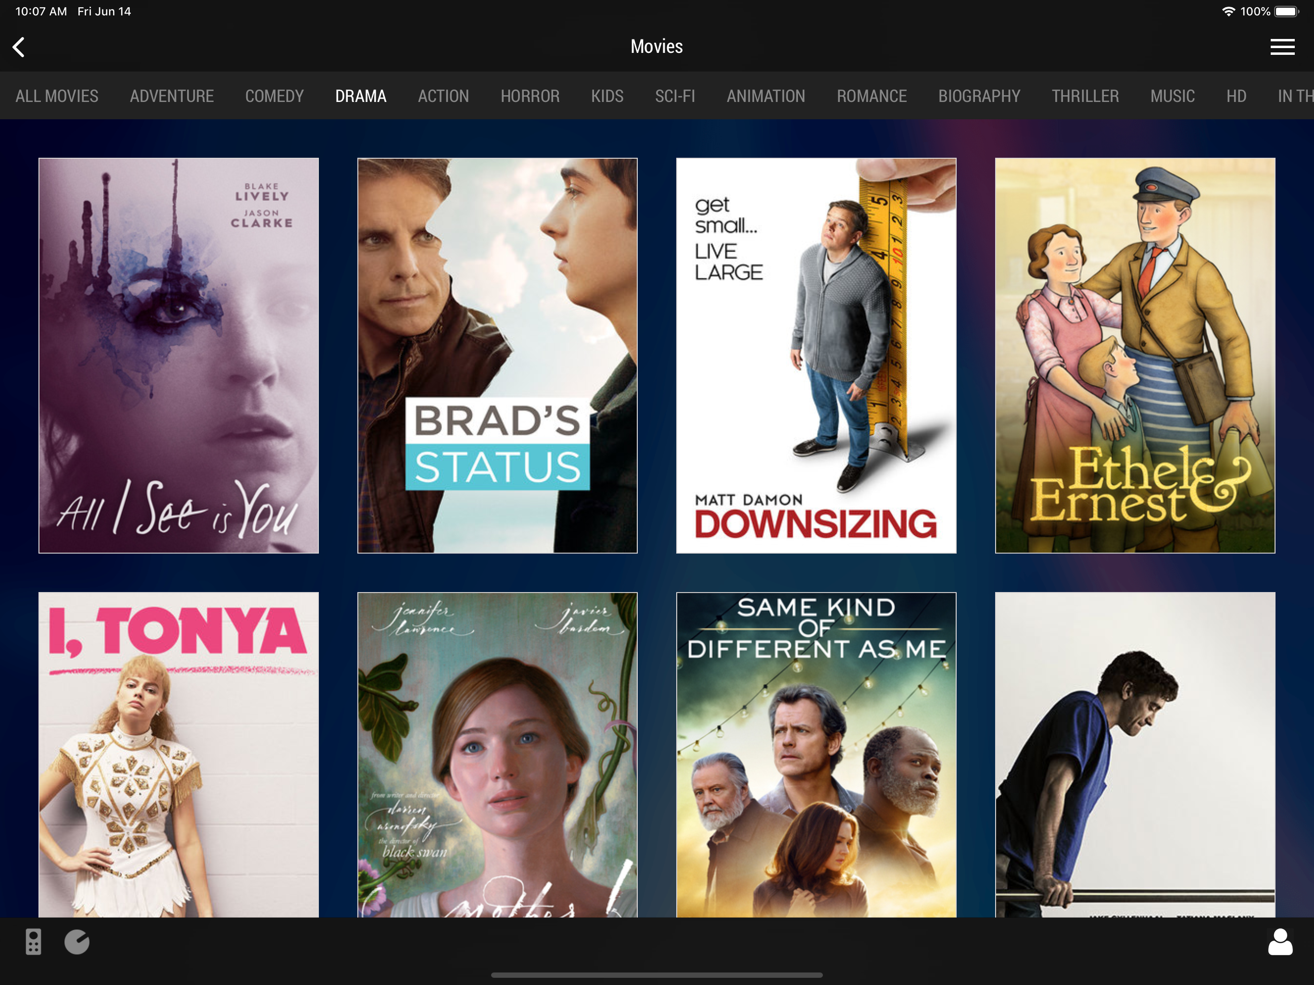1314x985 pixels.
Task: Select the ALL MOVIES tab
Action: click(57, 96)
